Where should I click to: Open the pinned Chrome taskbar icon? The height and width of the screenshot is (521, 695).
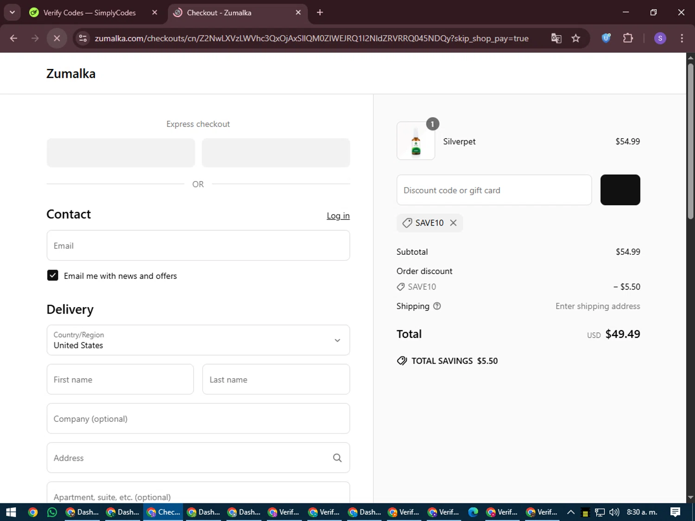32,512
